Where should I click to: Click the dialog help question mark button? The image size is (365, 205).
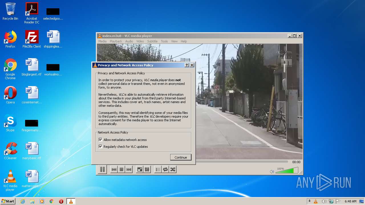pyautogui.click(x=187, y=65)
